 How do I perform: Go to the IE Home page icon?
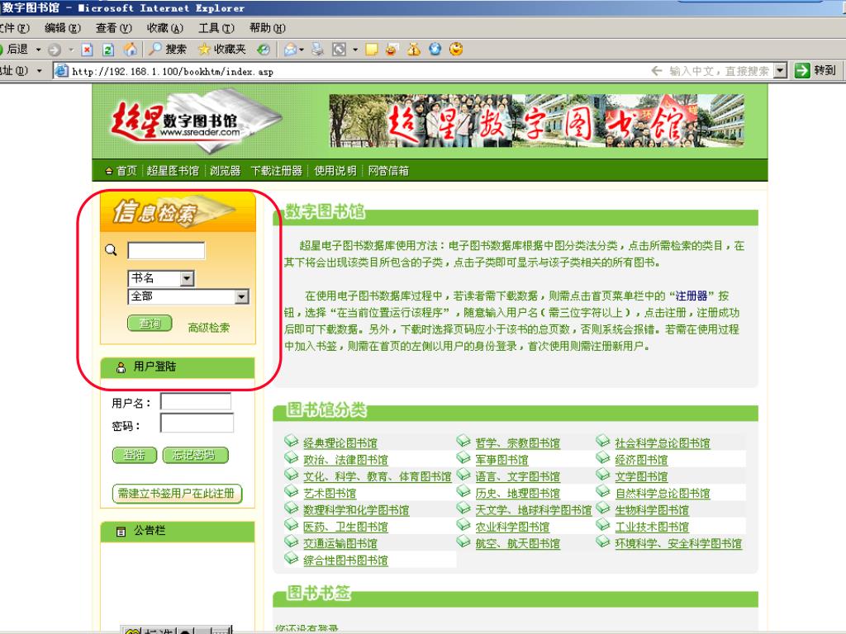point(130,50)
